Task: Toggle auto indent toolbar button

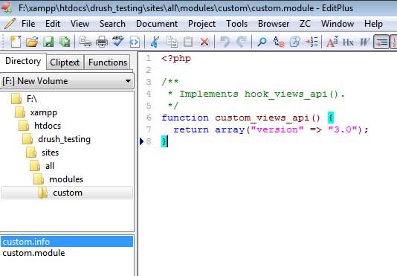Action: tap(381, 42)
